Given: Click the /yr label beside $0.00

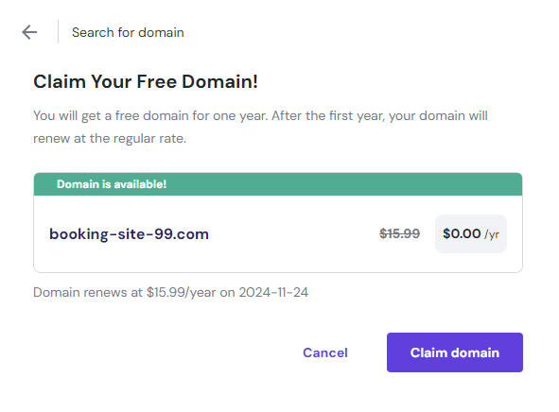Looking at the screenshot, I should coord(492,234).
